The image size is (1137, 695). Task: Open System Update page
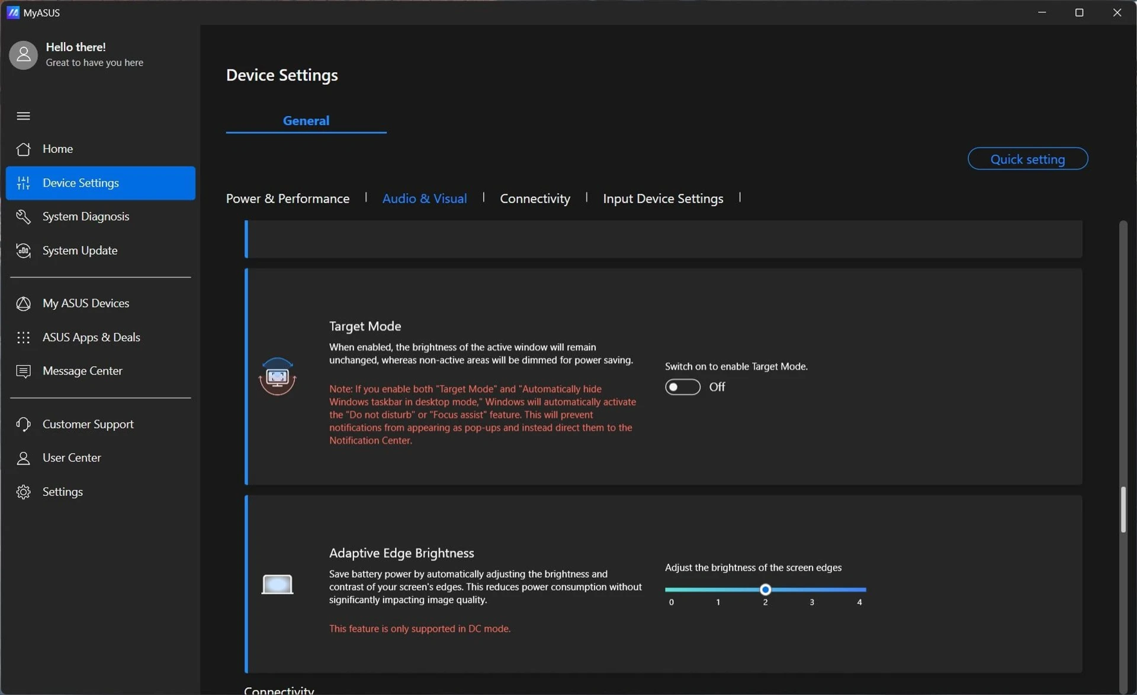[101, 251]
